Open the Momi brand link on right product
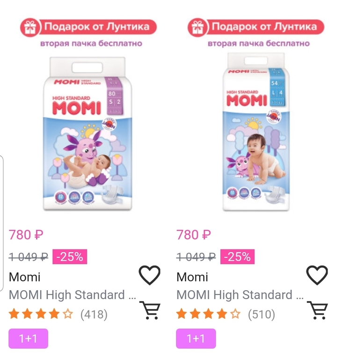 click(x=192, y=277)
